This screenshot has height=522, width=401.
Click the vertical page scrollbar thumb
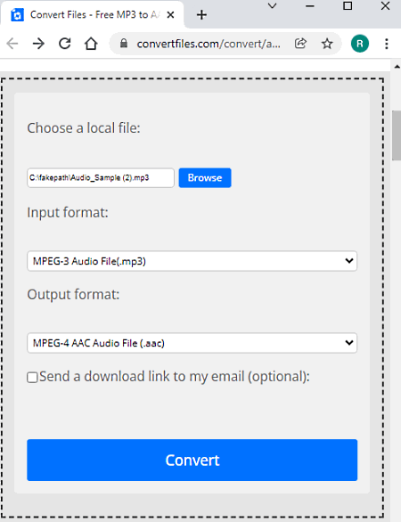397,135
